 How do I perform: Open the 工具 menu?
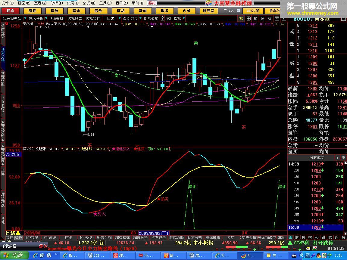[105, 3]
